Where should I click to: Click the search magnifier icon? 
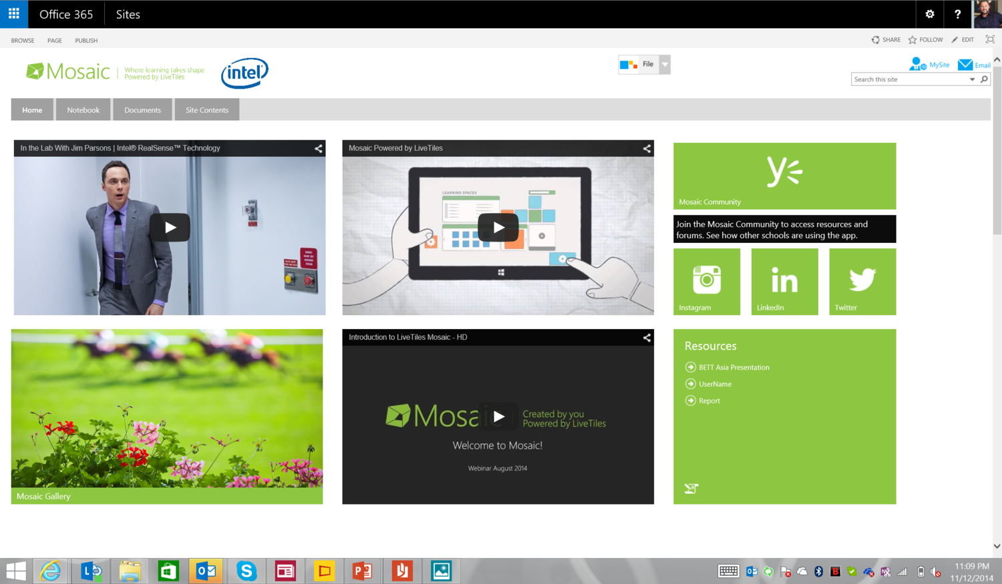tap(984, 79)
